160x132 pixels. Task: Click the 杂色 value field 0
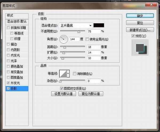pos(94,81)
